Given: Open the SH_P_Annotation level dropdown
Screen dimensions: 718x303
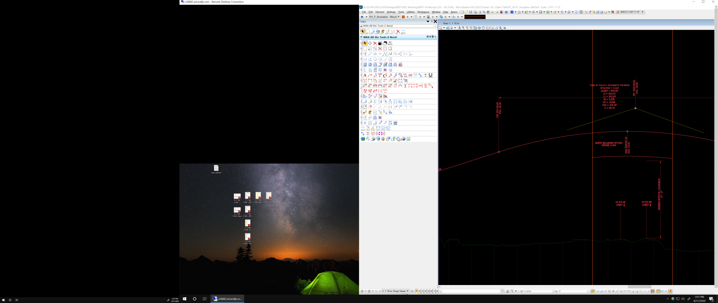Looking at the screenshot, I should [x=384, y=17].
